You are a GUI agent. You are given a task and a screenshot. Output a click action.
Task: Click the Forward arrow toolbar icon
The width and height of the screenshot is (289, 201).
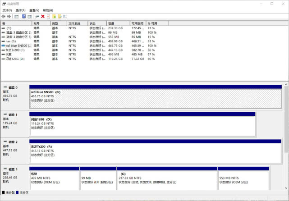point(9,16)
